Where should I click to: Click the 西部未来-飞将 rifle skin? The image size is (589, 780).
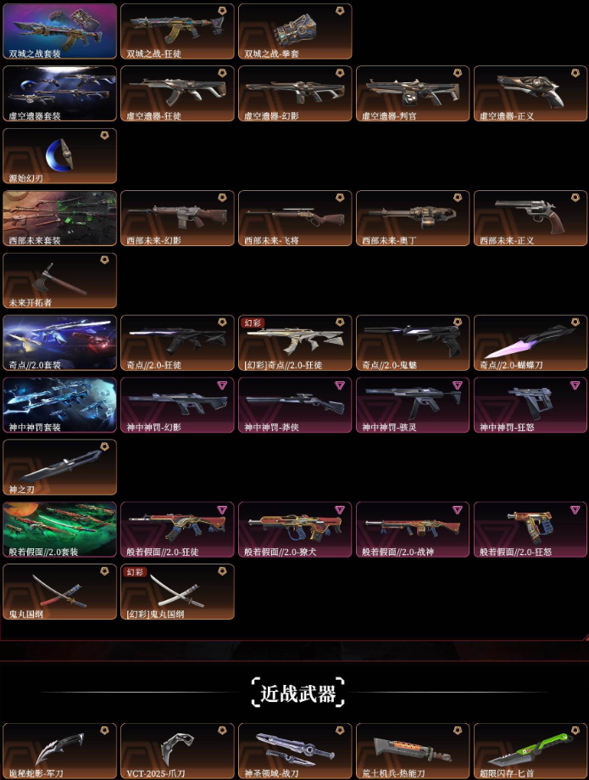(x=295, y=218)
